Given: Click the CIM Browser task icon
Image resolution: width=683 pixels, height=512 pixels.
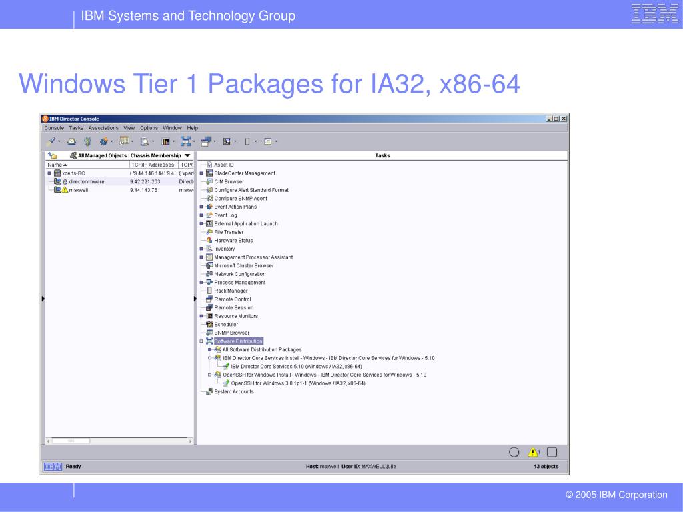Looking at the screenshot, I should point(209,181).
